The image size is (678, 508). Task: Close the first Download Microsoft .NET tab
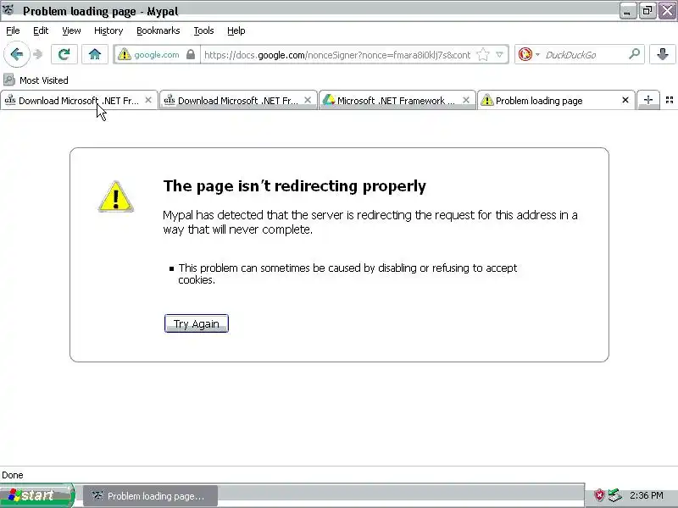pos(148,100)
